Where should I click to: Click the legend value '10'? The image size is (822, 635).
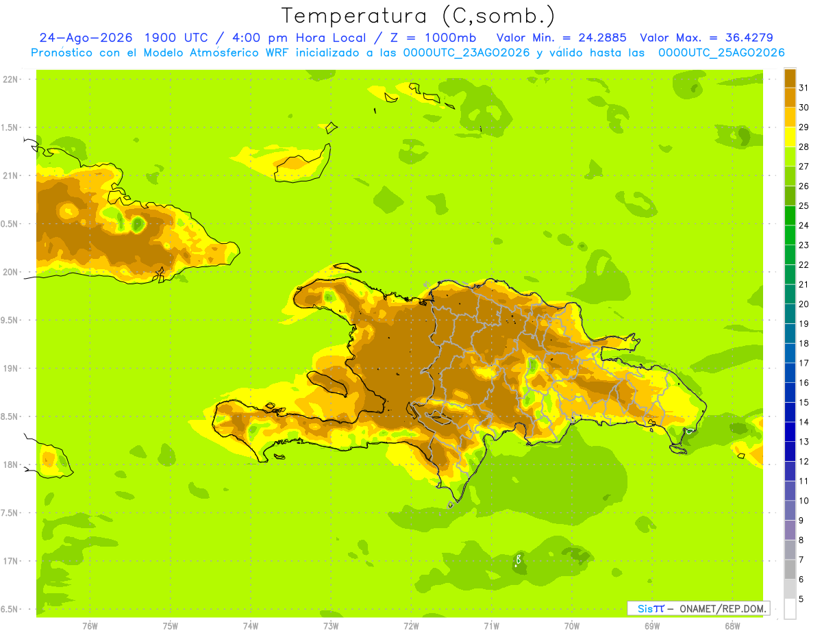804,501
